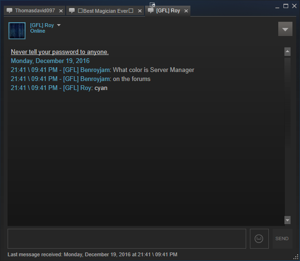Close the [GFL] Roy chat tab
This screenshot has width=300, height=261.
point(186,11)
